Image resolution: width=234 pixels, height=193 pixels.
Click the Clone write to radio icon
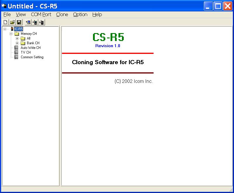click(35, 22)
